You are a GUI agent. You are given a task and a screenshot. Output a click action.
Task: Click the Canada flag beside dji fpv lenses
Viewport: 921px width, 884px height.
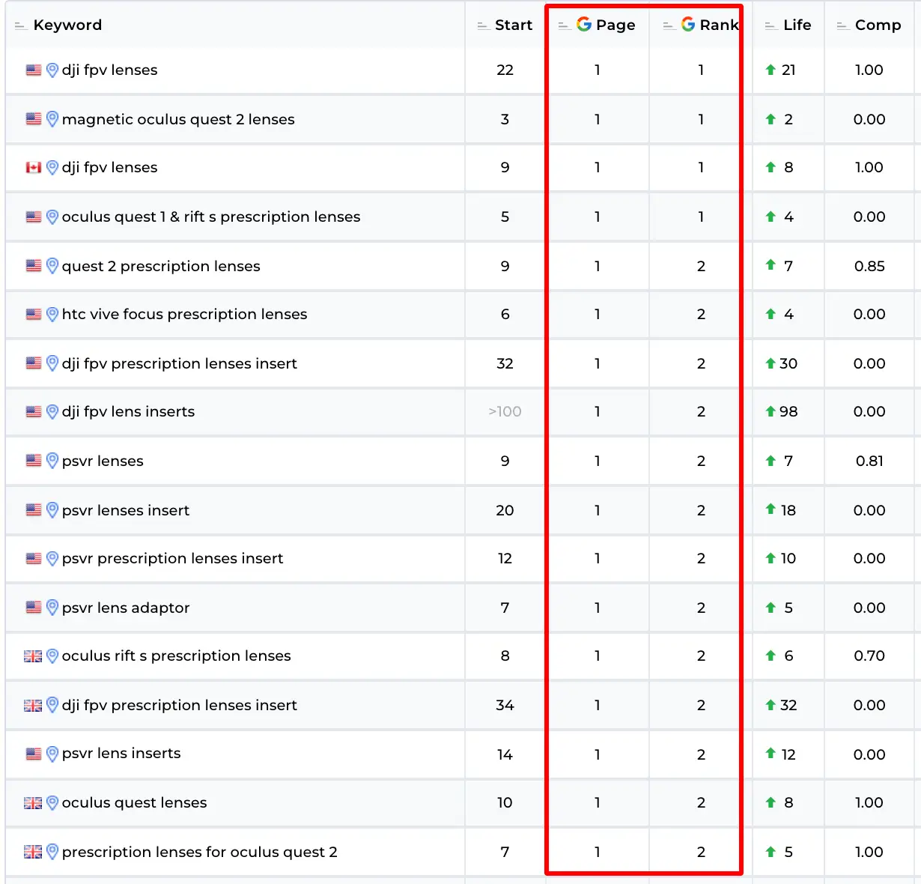coord(34,168)
